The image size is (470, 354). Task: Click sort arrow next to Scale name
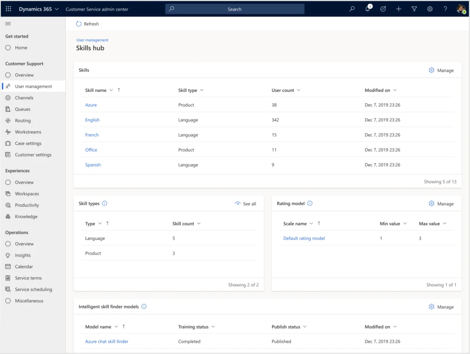(319, 223)
